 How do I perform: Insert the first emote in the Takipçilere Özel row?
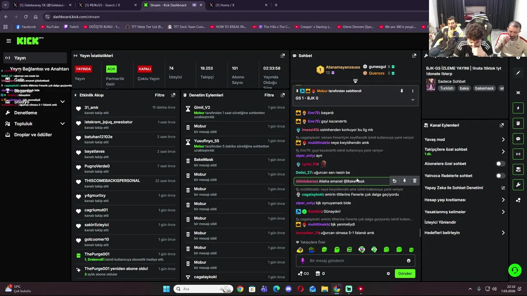coord(300,250)
